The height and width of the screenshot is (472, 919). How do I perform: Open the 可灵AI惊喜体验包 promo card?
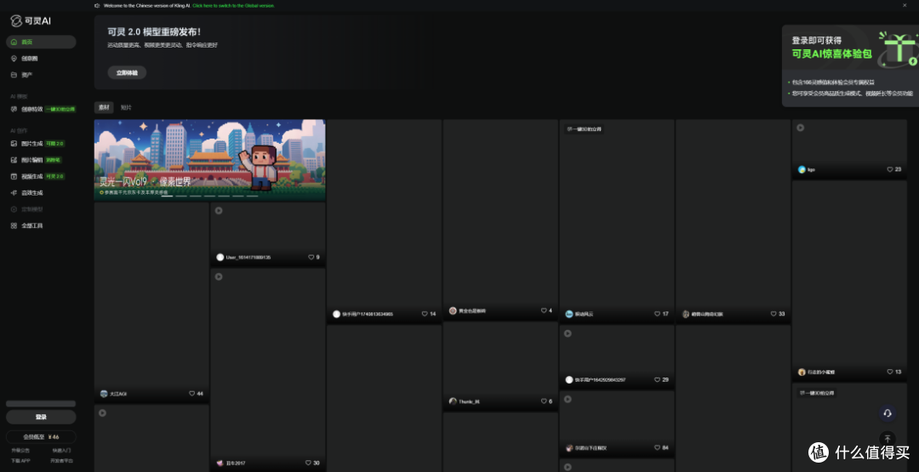tap(850, 65)
